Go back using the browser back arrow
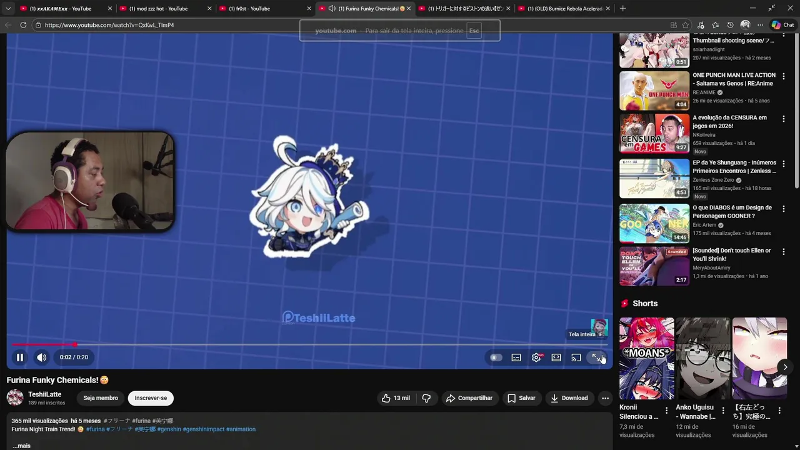 coord(8,25)
